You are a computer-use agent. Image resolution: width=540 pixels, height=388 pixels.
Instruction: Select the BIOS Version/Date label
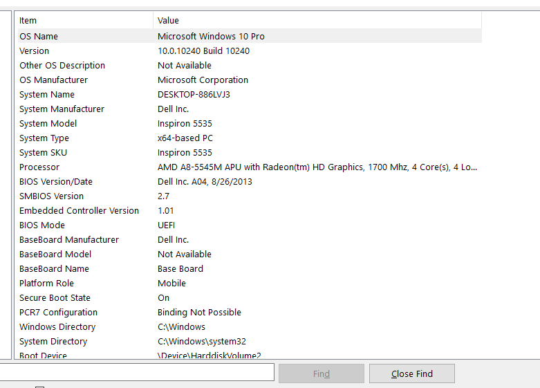tap(56, 181)
